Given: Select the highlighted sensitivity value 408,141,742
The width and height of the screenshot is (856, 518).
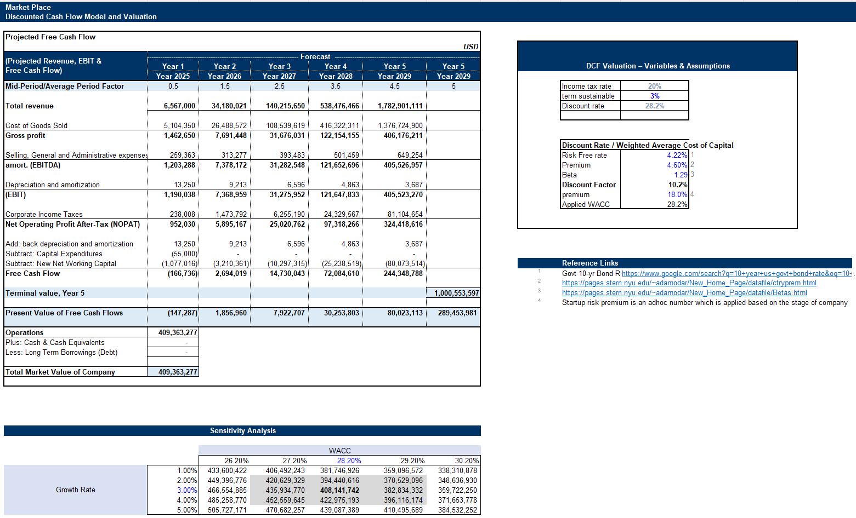Looking at the screenshot, I should 339,490.
